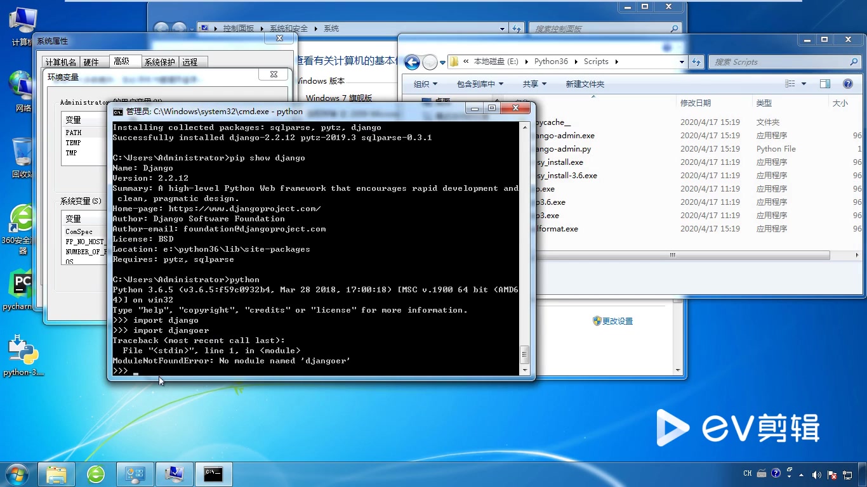Open the Windows Start button

point(16,474)
